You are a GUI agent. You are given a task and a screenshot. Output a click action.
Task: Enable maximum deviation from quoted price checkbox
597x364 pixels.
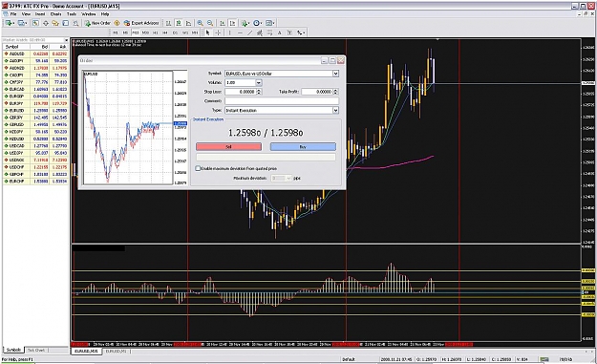198,168
